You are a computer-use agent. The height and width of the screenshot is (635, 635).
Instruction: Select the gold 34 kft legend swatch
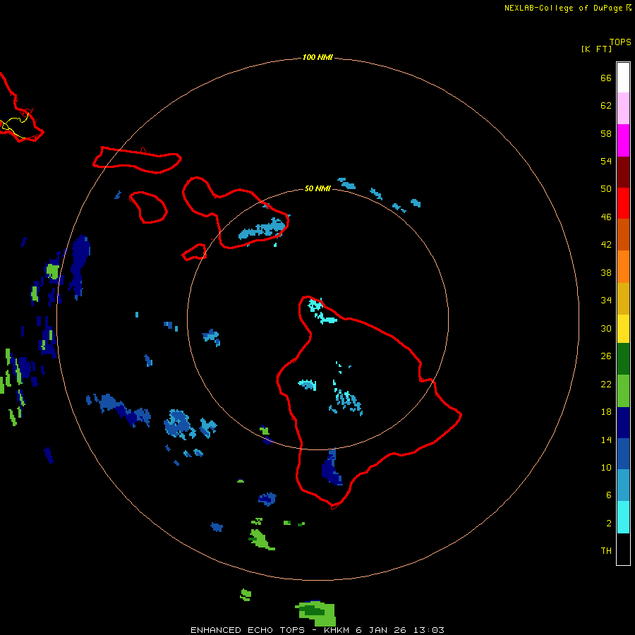tap(623, 298)
